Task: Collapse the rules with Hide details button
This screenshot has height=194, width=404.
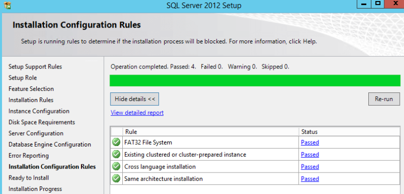Action: click(134, 99)
